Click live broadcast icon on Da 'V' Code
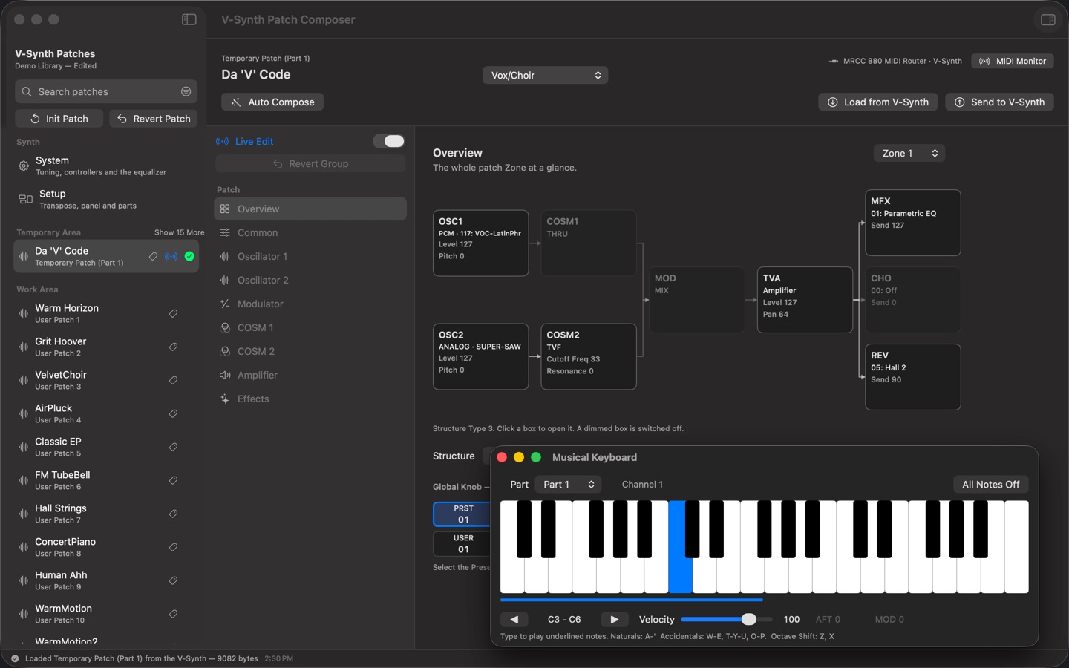Image resolution: width=1069 pixels, height=668 pixels. [x=171, y=256]
